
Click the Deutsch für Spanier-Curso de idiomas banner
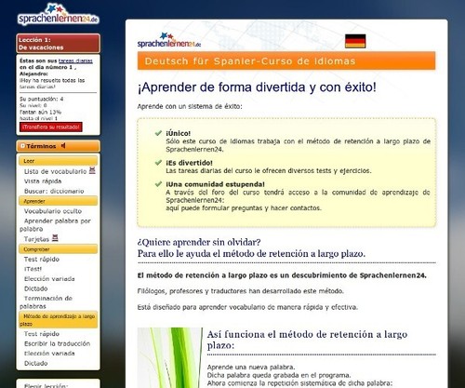click(x=286, y=60)
